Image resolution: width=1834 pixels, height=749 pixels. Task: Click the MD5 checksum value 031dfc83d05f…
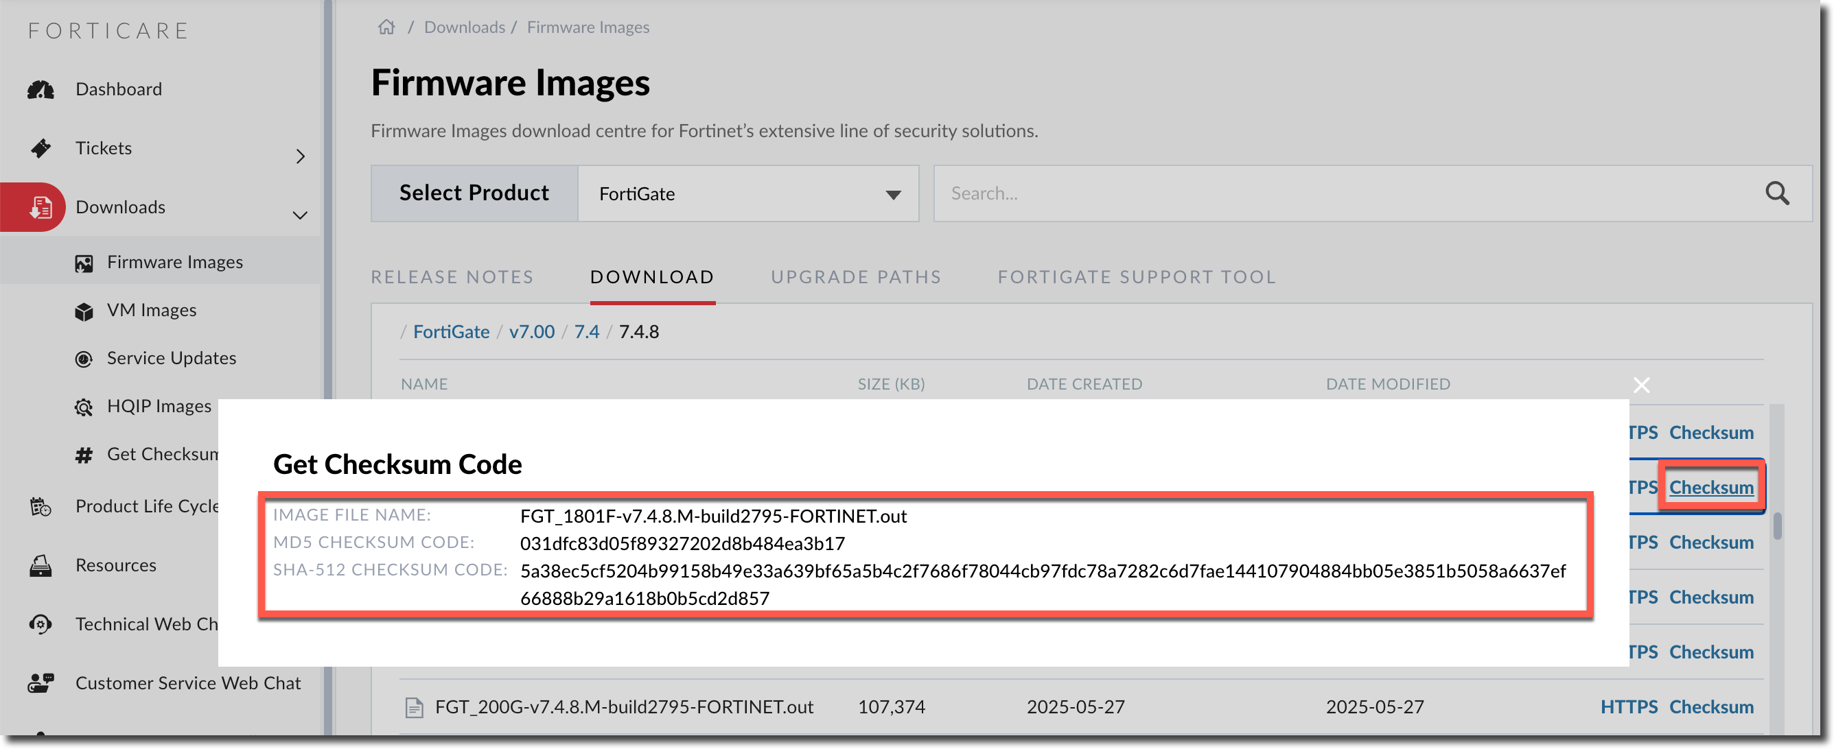682,543
